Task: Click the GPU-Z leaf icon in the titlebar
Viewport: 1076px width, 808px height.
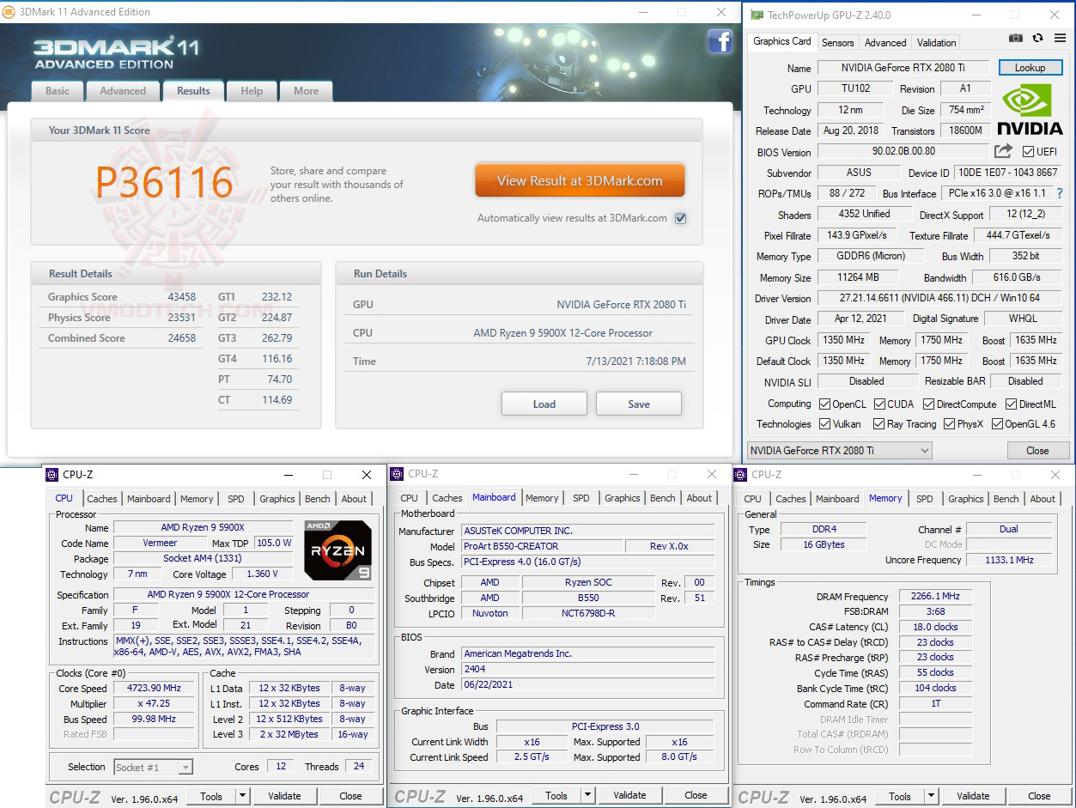Action: pyautogui.click(x=756, y=15)
